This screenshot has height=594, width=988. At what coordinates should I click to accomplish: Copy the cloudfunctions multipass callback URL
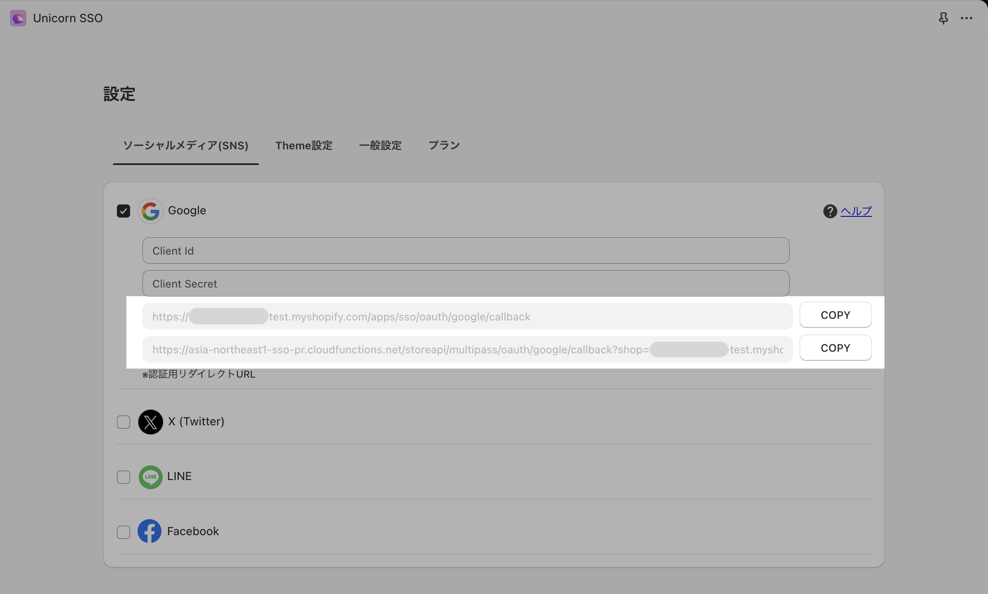pos(835,348)
